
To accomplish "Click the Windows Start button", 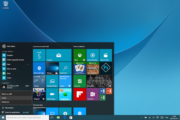I will pos(3,118).
